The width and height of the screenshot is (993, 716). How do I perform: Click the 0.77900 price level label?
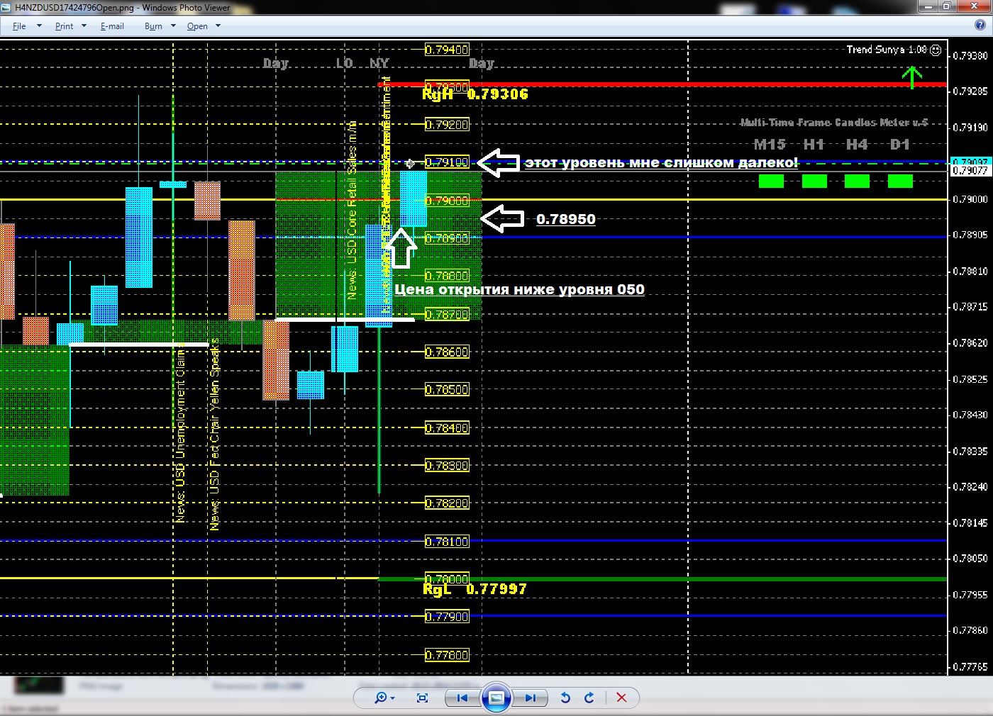coord(447,617)
